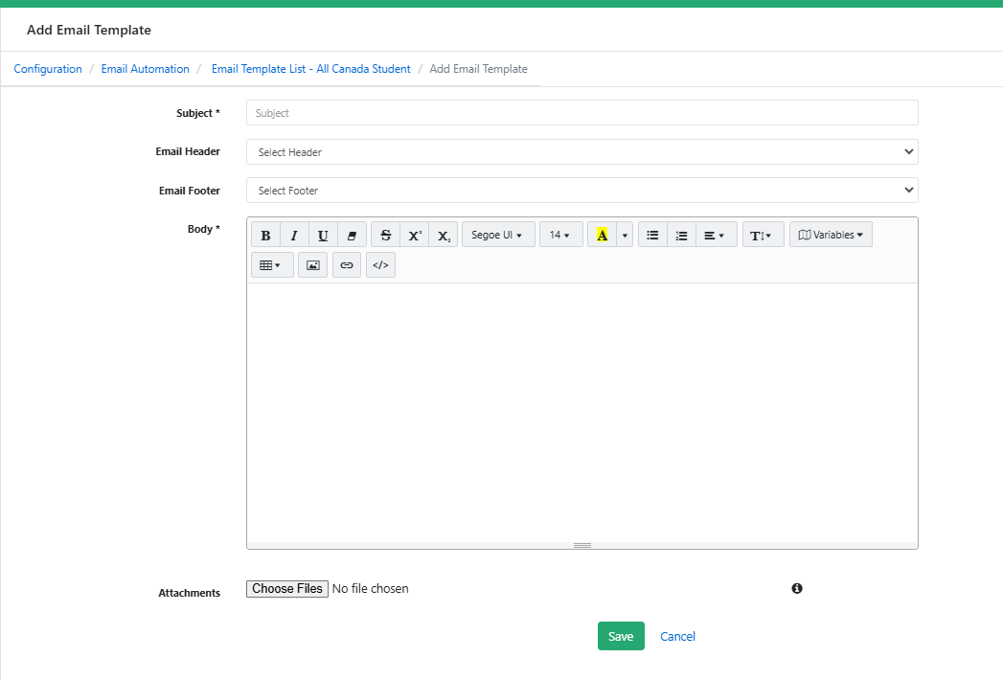Image resolution: width=1003 pixels, height=680 pixels.
Task: Toggle italic text formatting
Action: pos(294,235)
